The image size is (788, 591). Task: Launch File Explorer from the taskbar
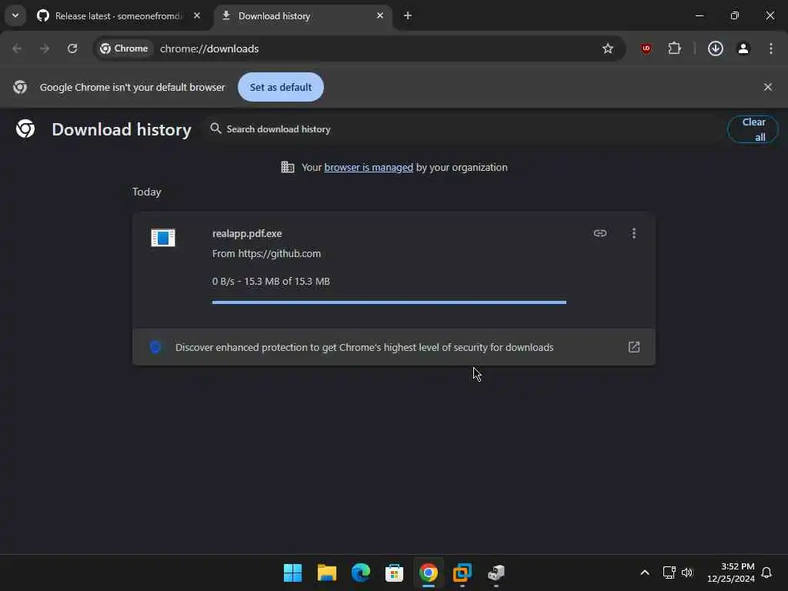pos(326,573)
